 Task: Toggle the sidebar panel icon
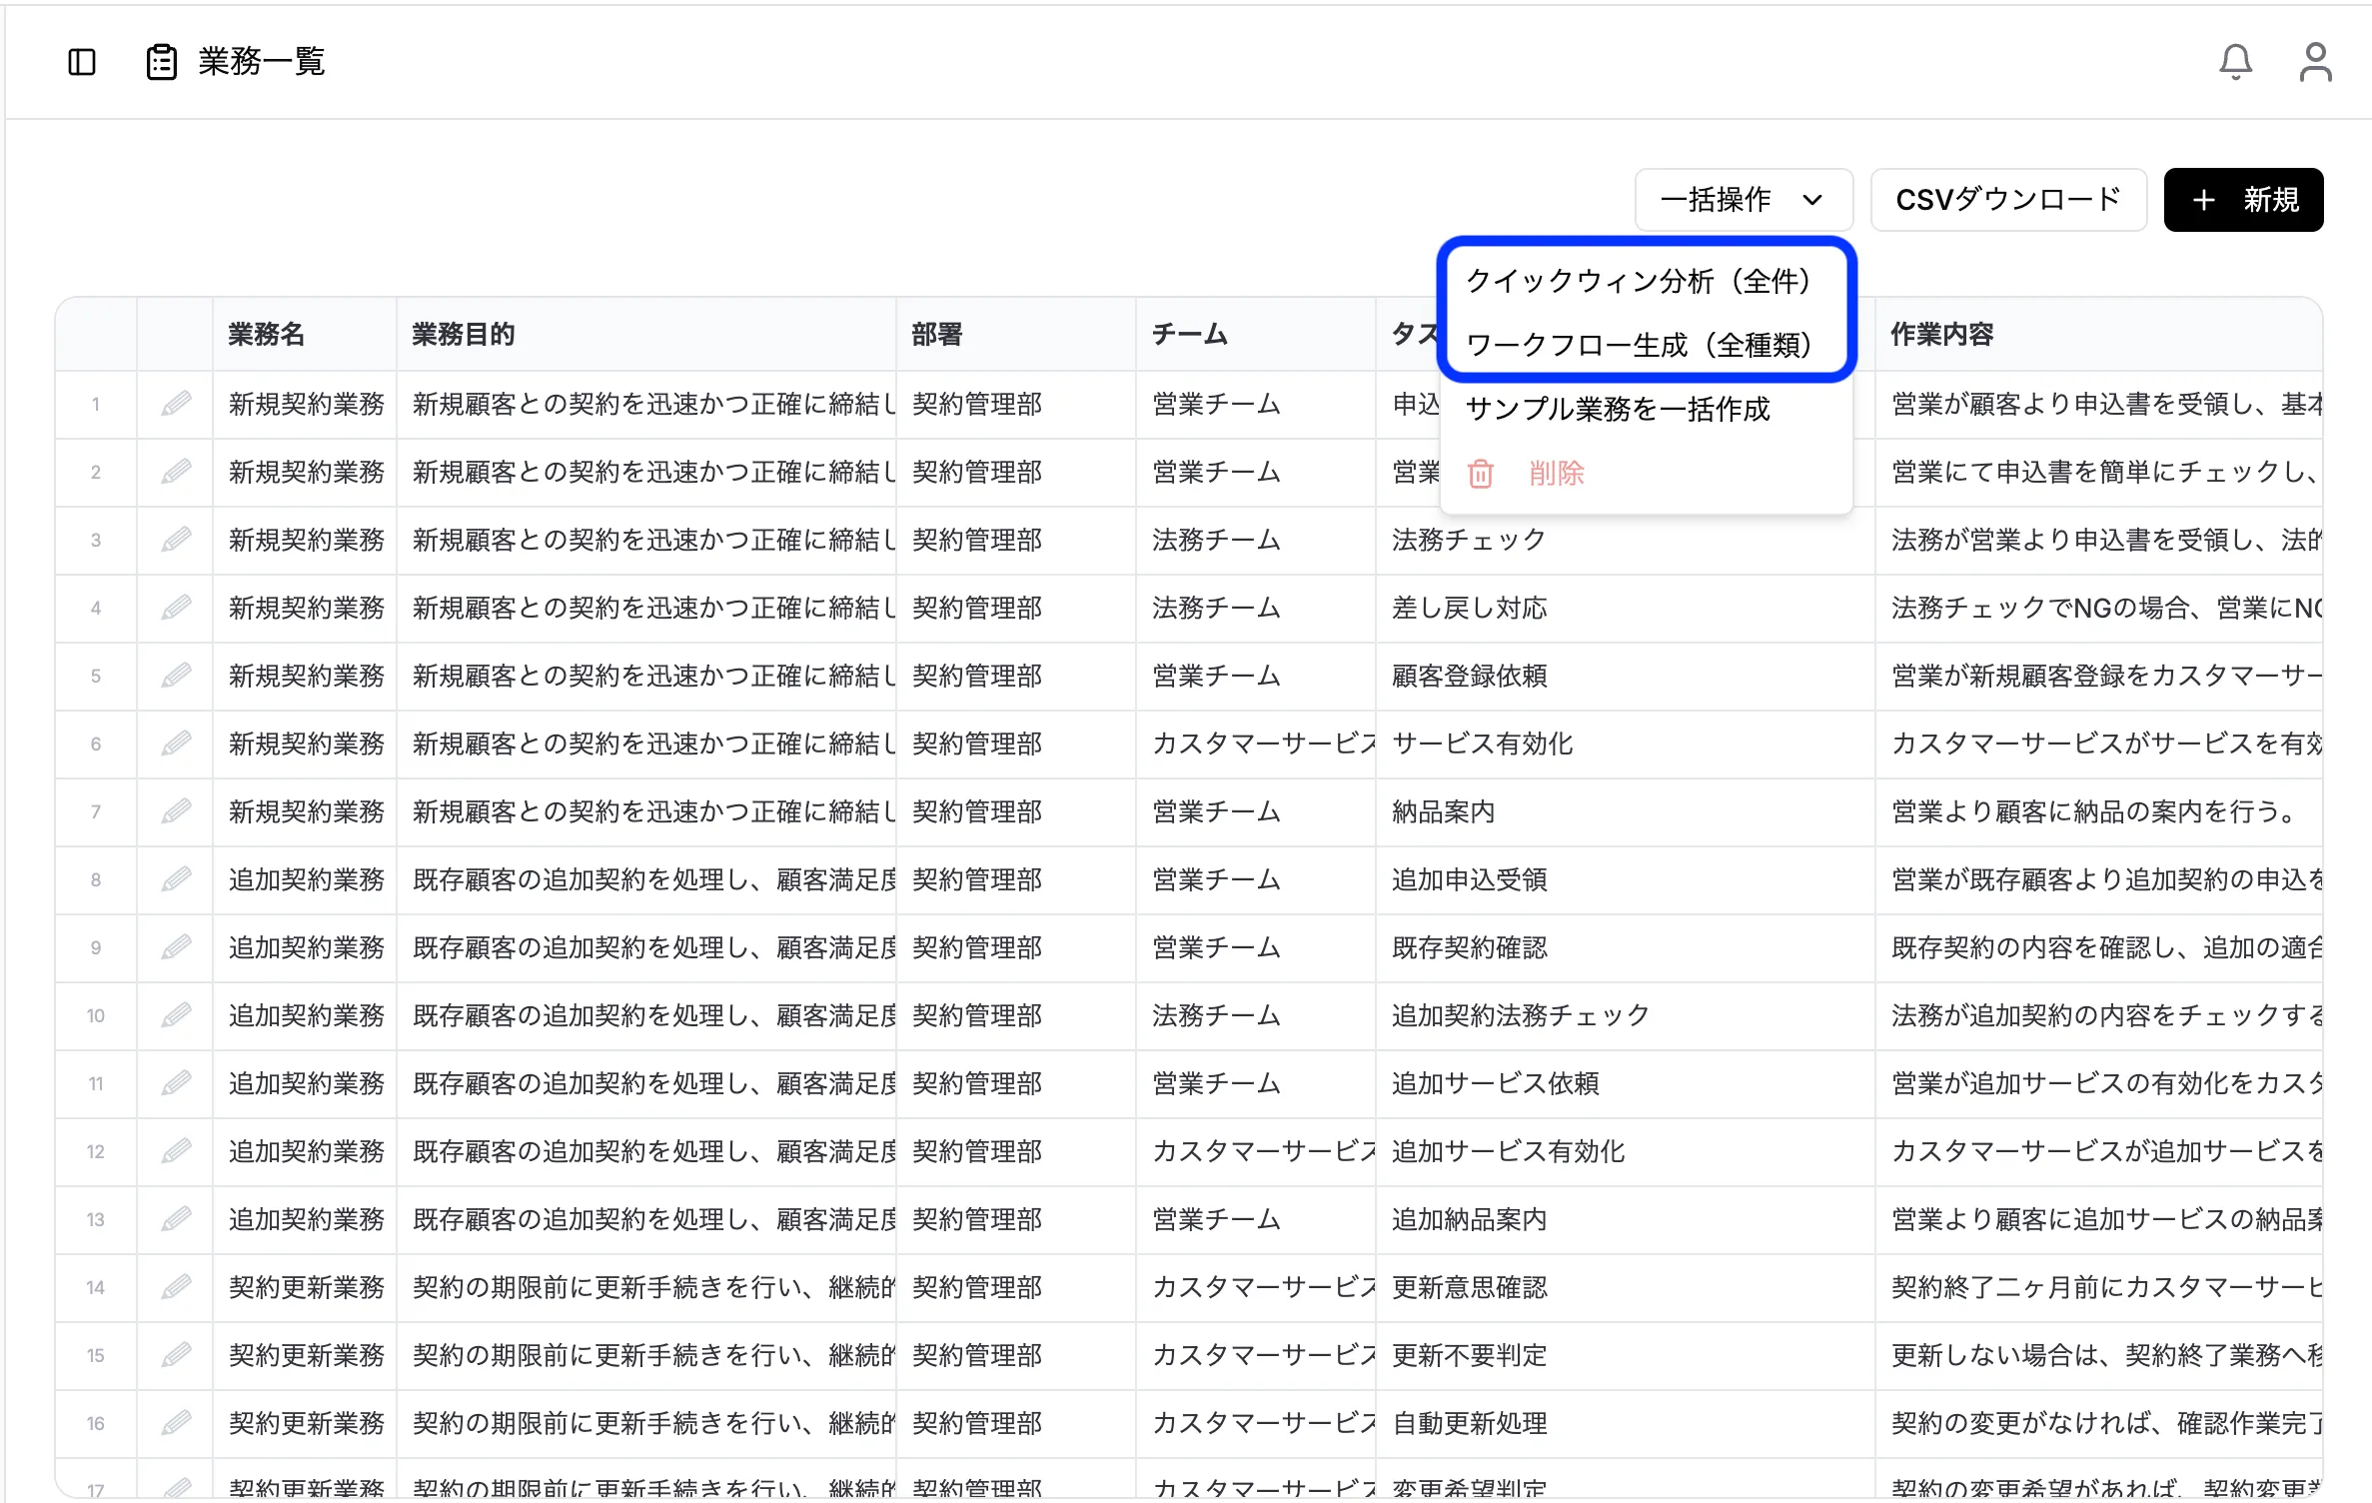point(82,62)
